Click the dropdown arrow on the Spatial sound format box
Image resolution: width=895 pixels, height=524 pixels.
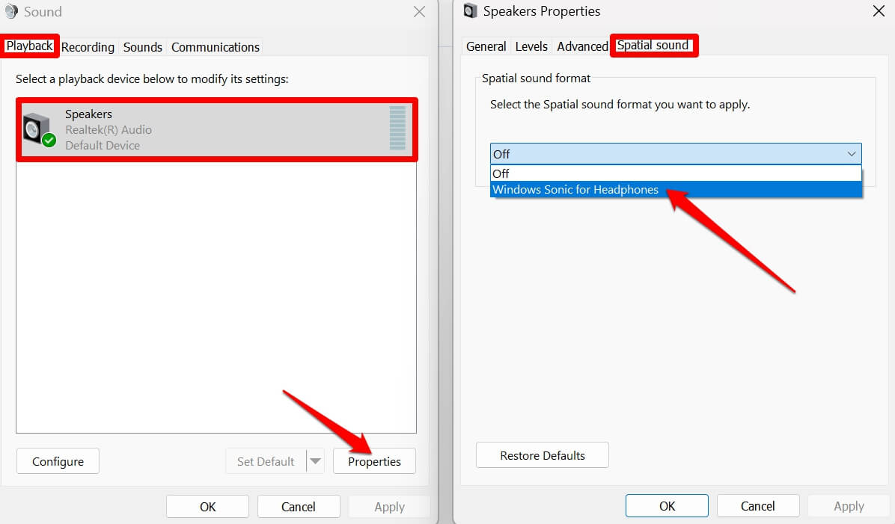pyautogui.click(x=852, y=154)
